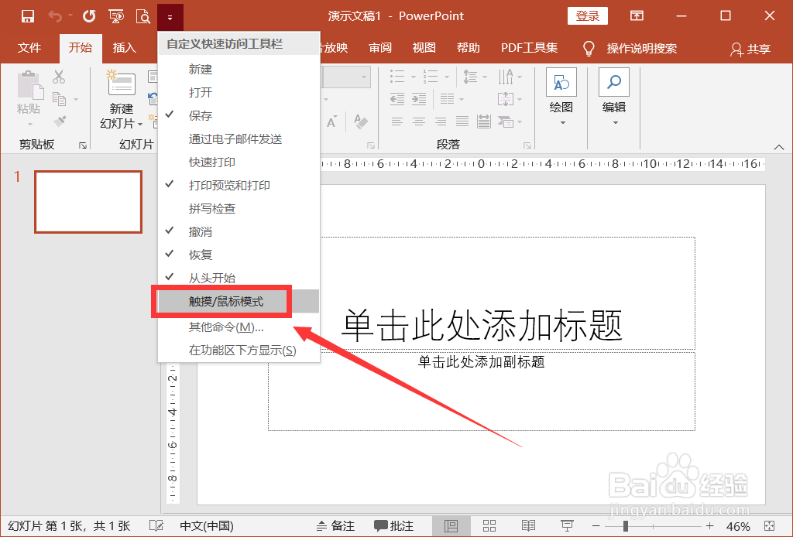Check the 打开 option in menu
Screen dimensions: 793x537
(239, 92)
